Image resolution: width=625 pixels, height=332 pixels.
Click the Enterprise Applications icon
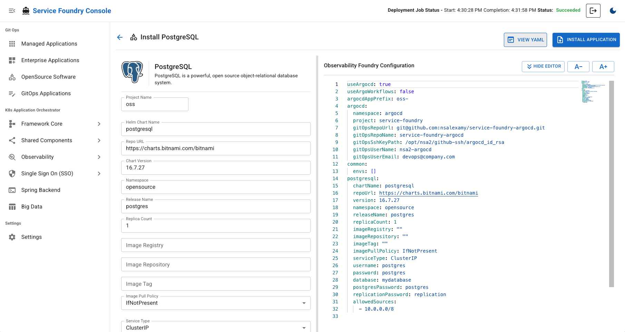[12, 60]
